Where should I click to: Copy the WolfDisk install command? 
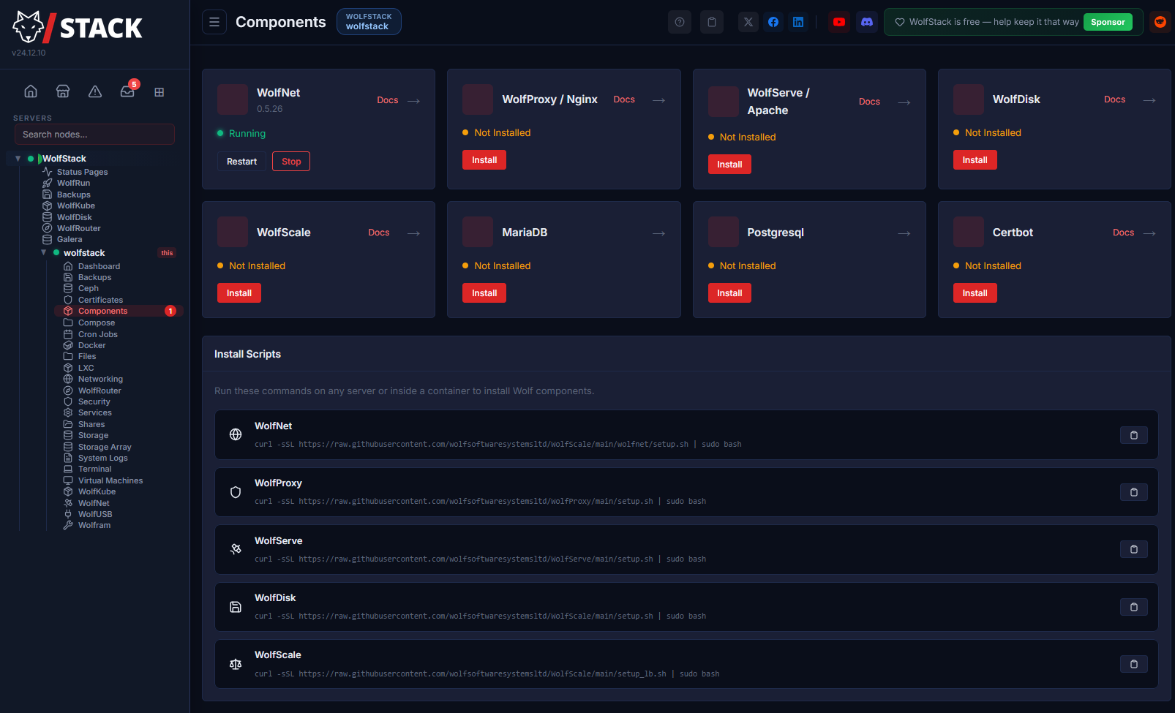(1134, 607)
